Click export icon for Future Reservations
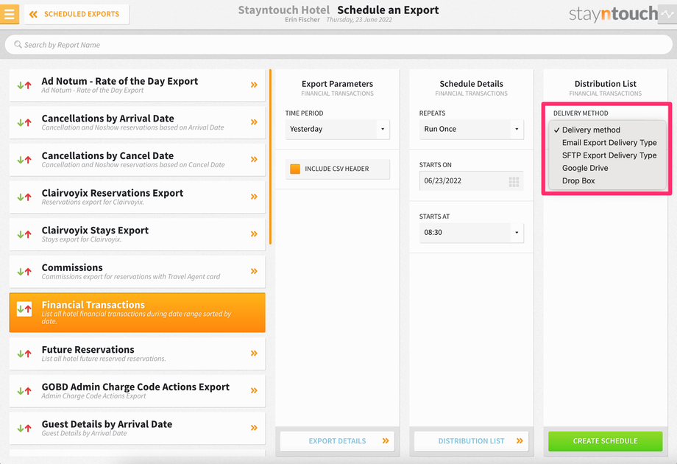 [x=24, y=354]
